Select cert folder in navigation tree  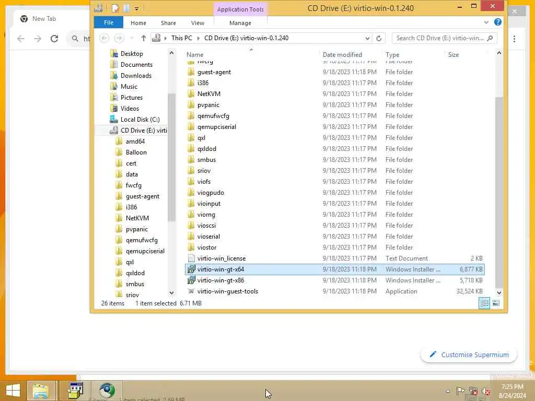coord(131,163)
